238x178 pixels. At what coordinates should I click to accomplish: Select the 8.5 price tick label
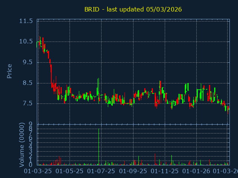coord(28,83)
